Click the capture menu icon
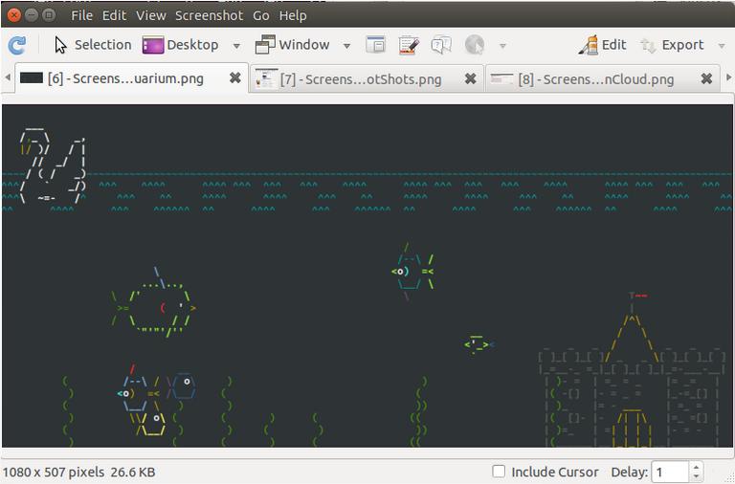 409,45
